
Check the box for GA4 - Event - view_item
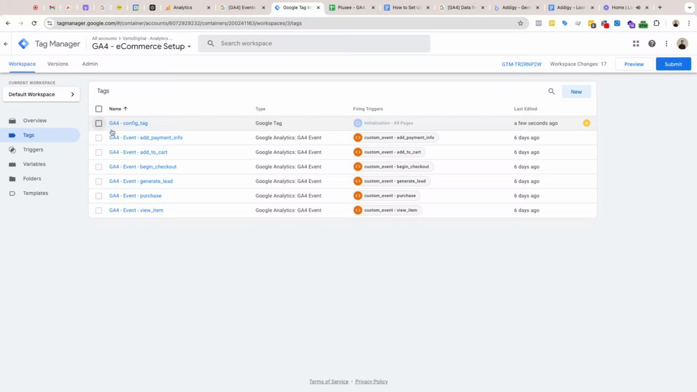[99, 210]
